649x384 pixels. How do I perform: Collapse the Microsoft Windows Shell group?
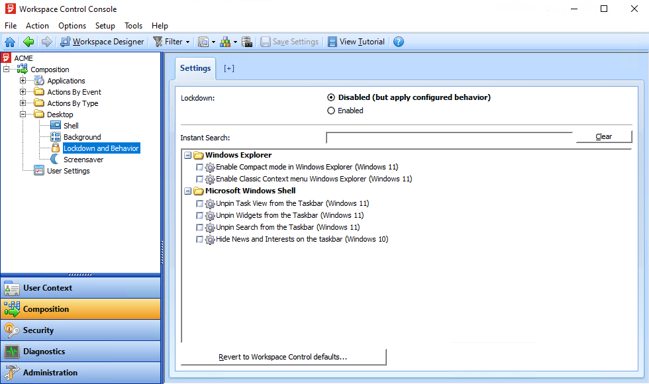pos(188,191)
